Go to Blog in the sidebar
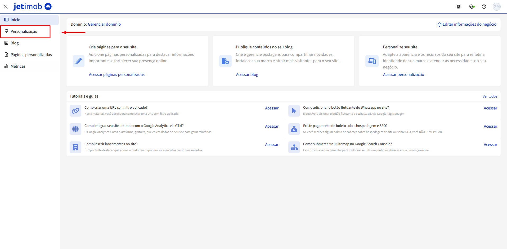Screen dimensions: 507x249 pos(29,43)
